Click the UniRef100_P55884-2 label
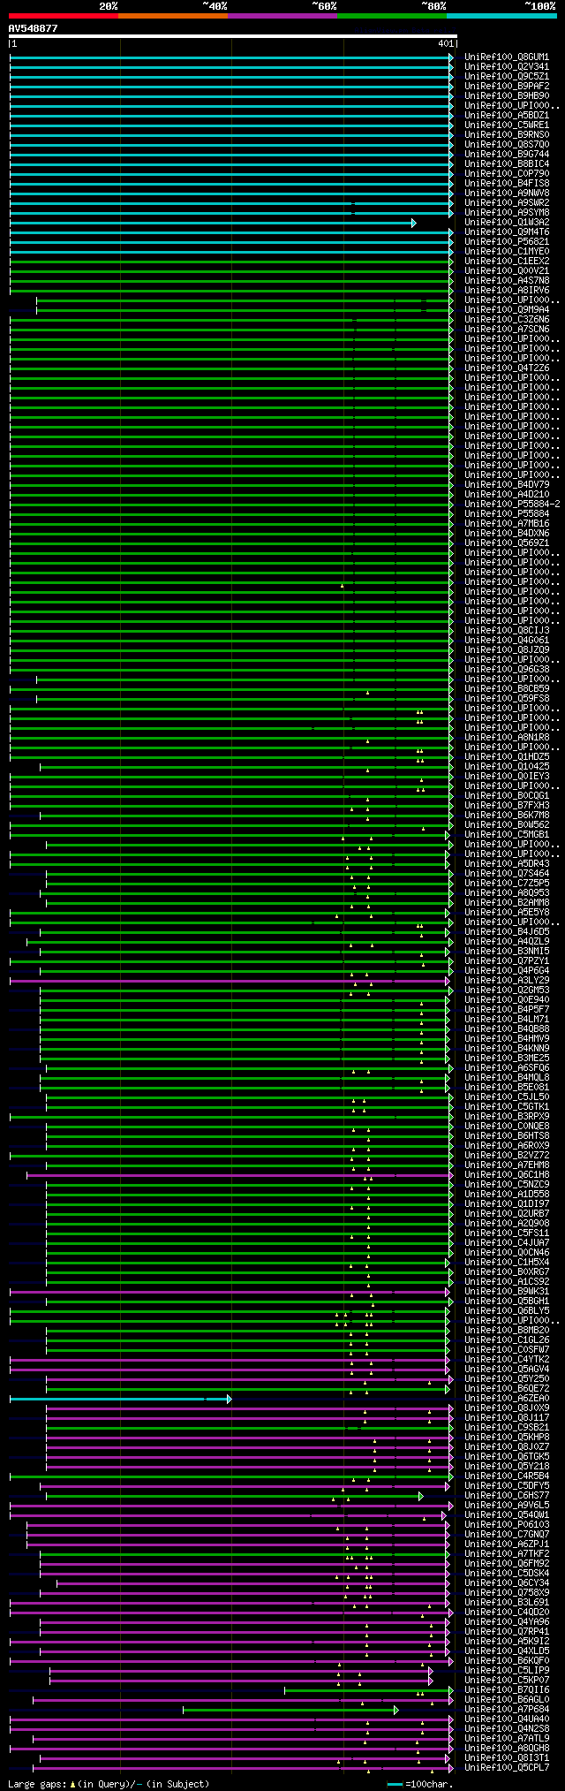 [512, 505]
